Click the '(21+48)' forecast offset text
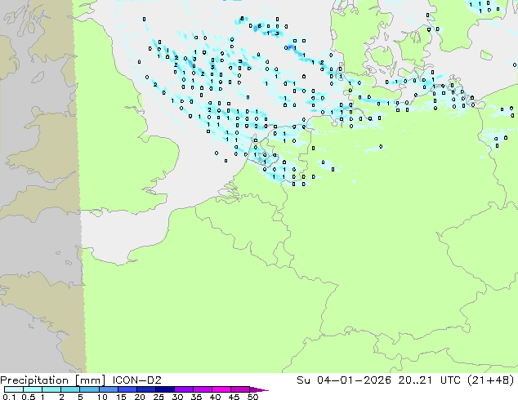The width and height of the screenshot is (518, 400). point(491,380)
